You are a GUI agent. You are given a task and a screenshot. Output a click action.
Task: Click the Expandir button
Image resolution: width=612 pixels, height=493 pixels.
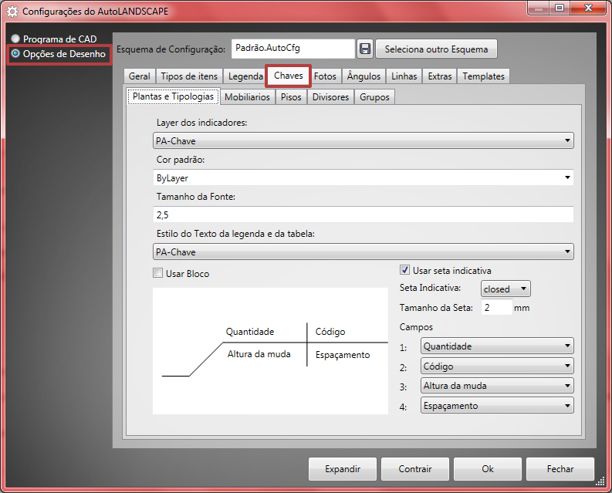click(x=343, y=468)
